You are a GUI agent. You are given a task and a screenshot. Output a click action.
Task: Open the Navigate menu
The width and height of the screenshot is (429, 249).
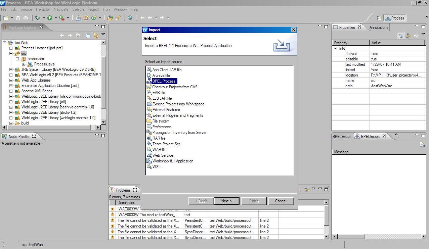tap(61, 9)
